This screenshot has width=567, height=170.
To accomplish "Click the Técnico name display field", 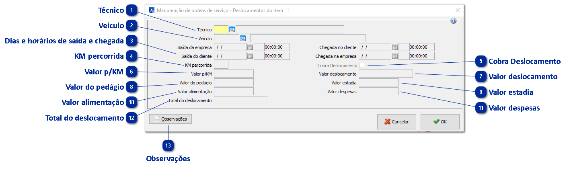I will click(x=290, y=29).
